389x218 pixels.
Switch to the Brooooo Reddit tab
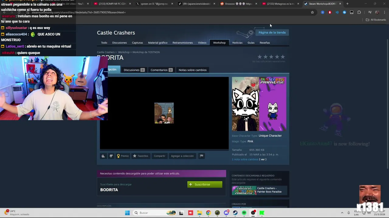[239, 4]
